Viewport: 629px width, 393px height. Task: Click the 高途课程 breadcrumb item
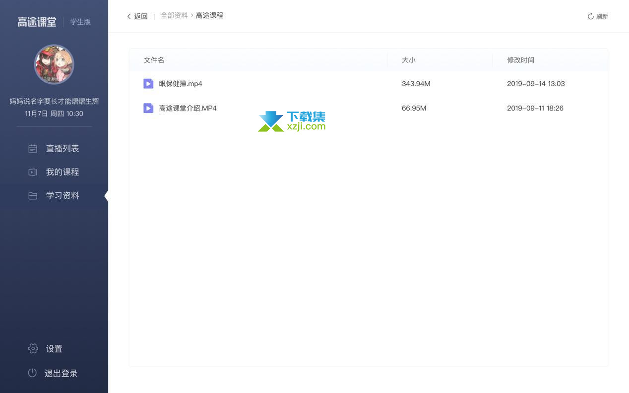pos(209,15)
